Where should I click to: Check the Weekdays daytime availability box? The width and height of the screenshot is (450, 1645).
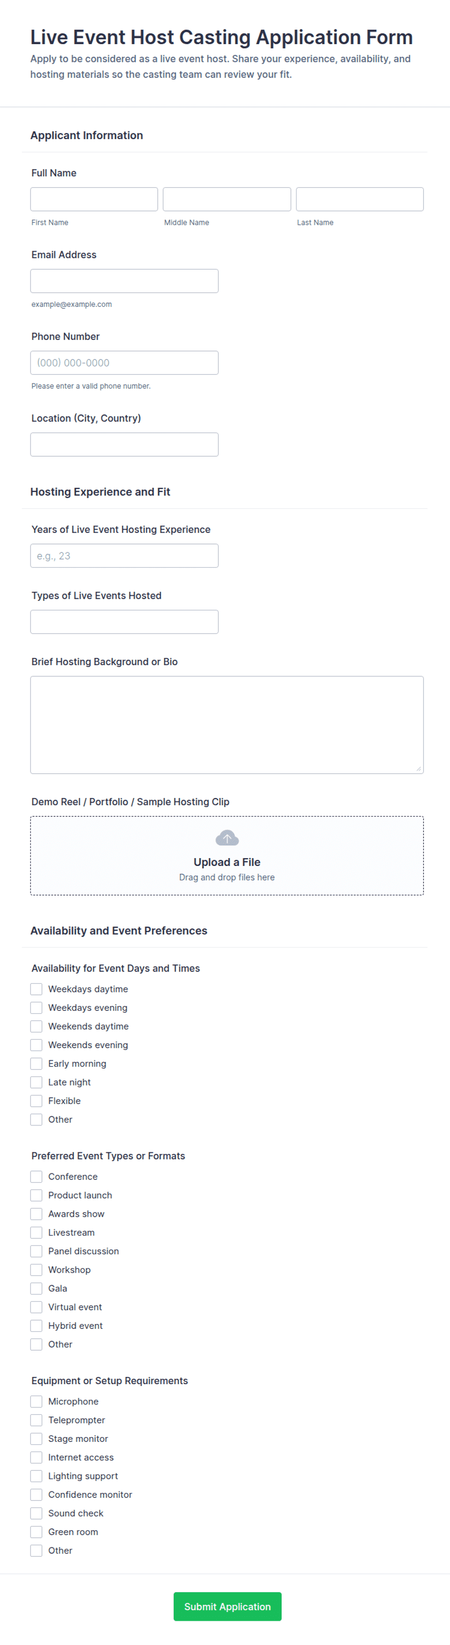[x=36, y=989]
